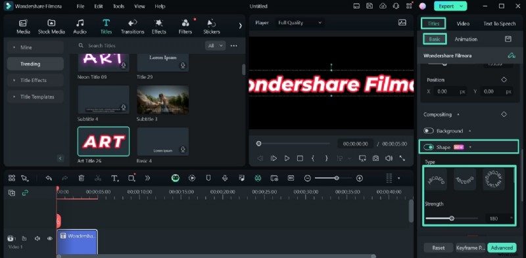Show more tabs with right chevron
Viewport: 526px width, 258px height.
tap(240, 26)
